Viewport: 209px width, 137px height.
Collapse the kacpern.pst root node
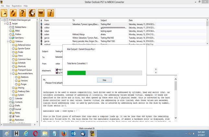click(x=2, y=20)
